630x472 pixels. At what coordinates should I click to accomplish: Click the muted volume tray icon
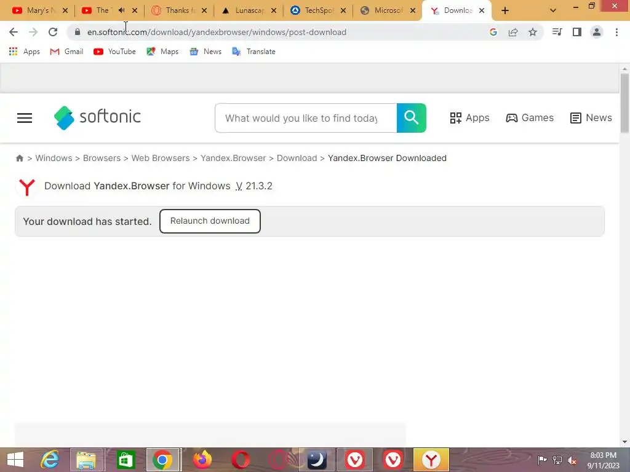pyautogui.click(x=572, y=460)
